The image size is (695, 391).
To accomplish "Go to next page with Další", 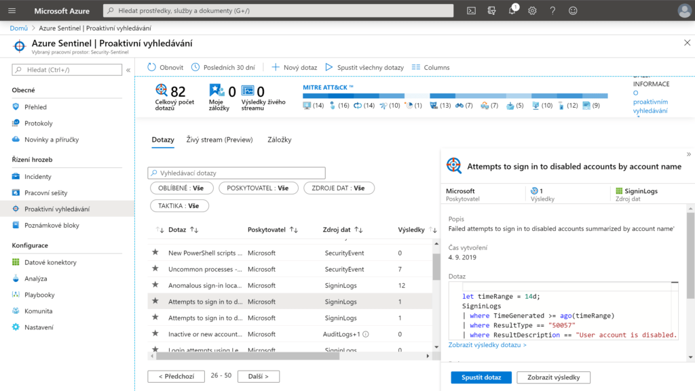I will coord(259,376).
